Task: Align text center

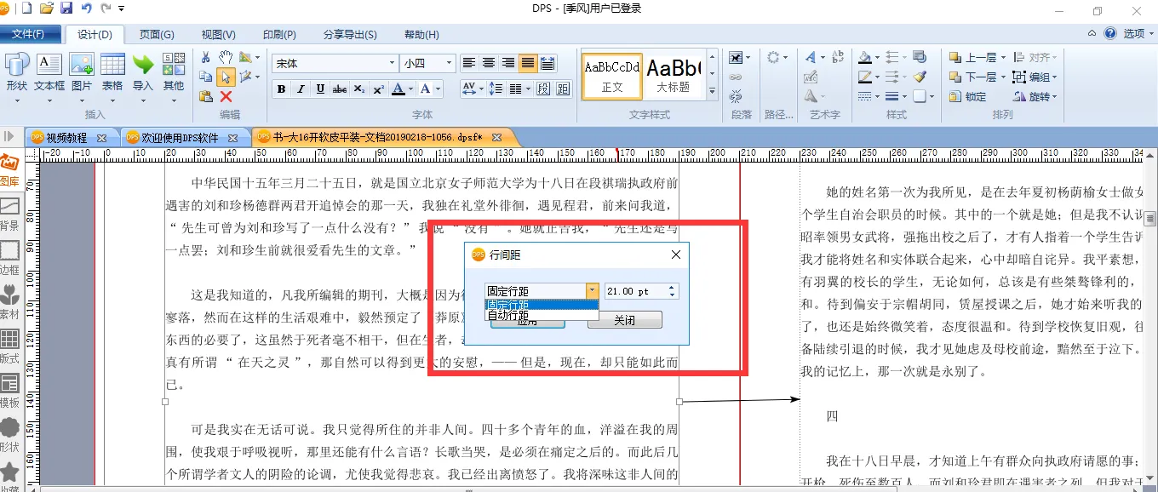Action: coord(489,63)
